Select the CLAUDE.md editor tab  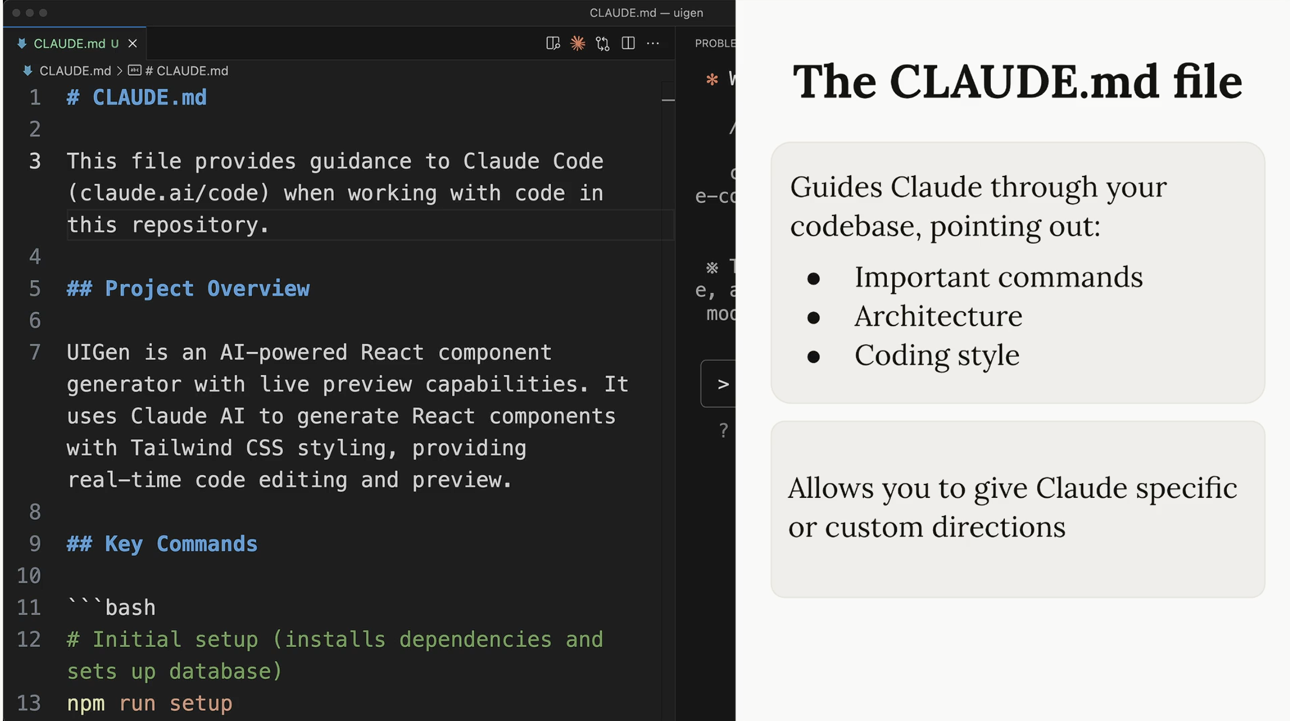pyautogui.click(x=75, y=44)
